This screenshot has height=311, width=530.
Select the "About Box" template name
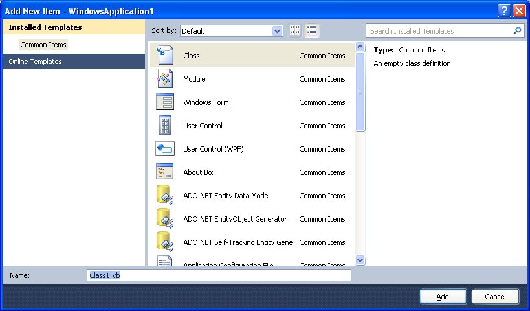[x=199, y=172]
